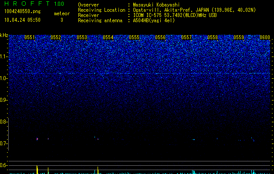Click the 0554 time marker
The height and width of the screenshot is (174, 274).
[x=108, y=37]
